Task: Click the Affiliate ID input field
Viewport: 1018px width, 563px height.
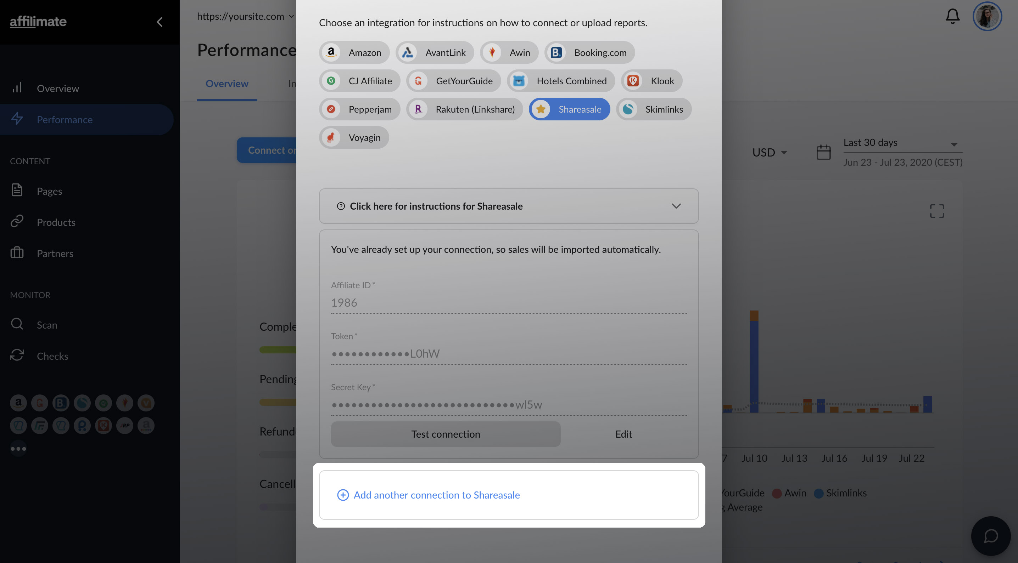Action: (509, 303)
